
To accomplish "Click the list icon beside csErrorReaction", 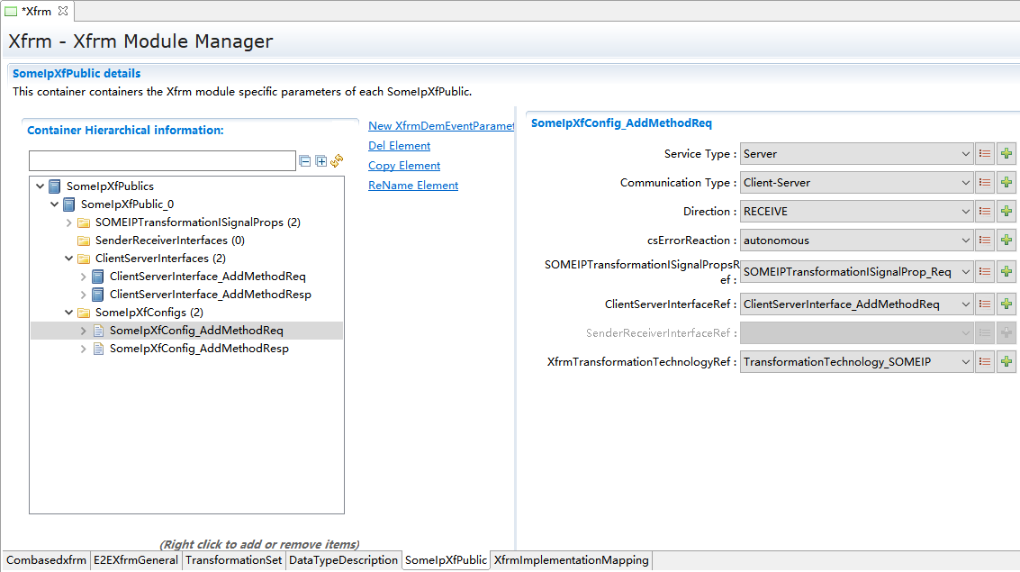I will coord(985,241).
